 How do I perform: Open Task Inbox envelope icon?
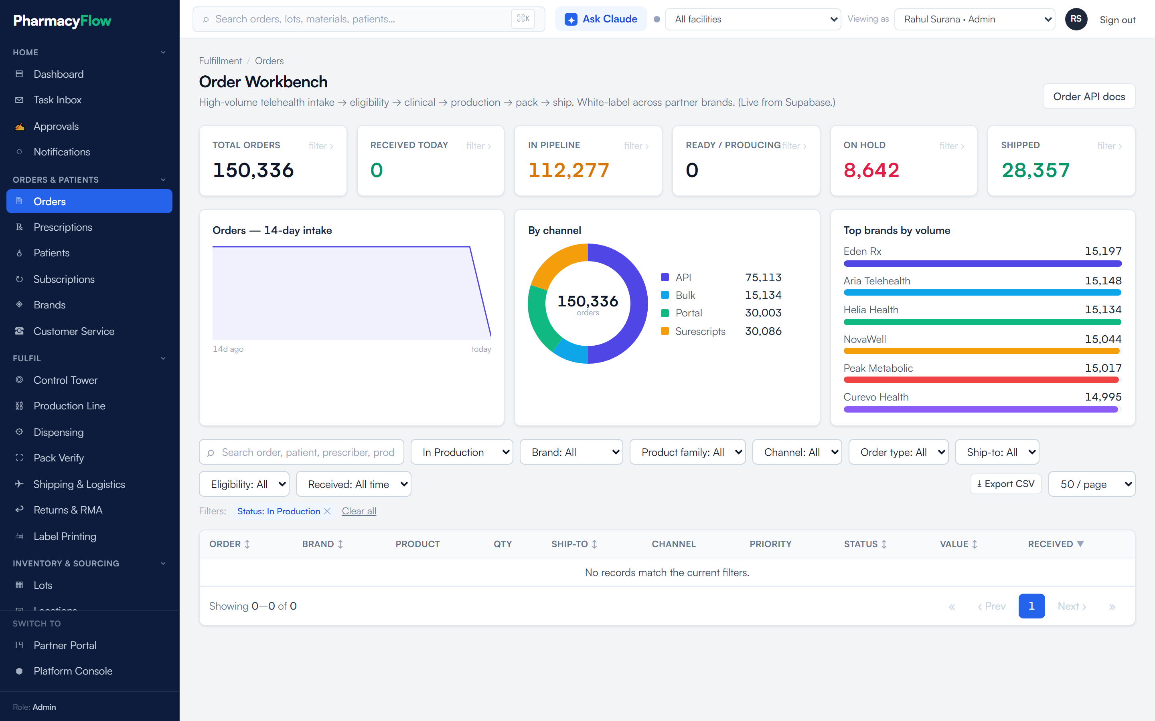[19, 100]
